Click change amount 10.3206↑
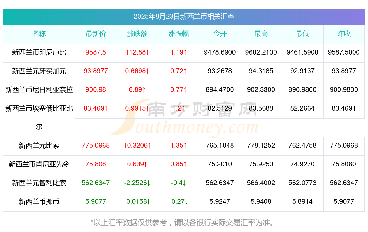 (137, 146)
